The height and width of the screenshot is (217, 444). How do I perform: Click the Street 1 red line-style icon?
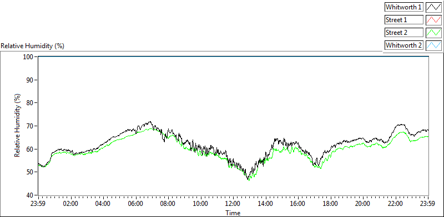[x=434, y=19]
